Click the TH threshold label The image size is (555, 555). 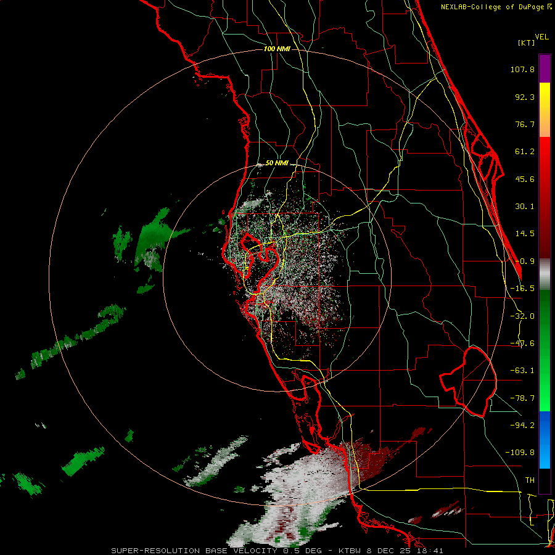pyautogui.click(x=530, y=480)
